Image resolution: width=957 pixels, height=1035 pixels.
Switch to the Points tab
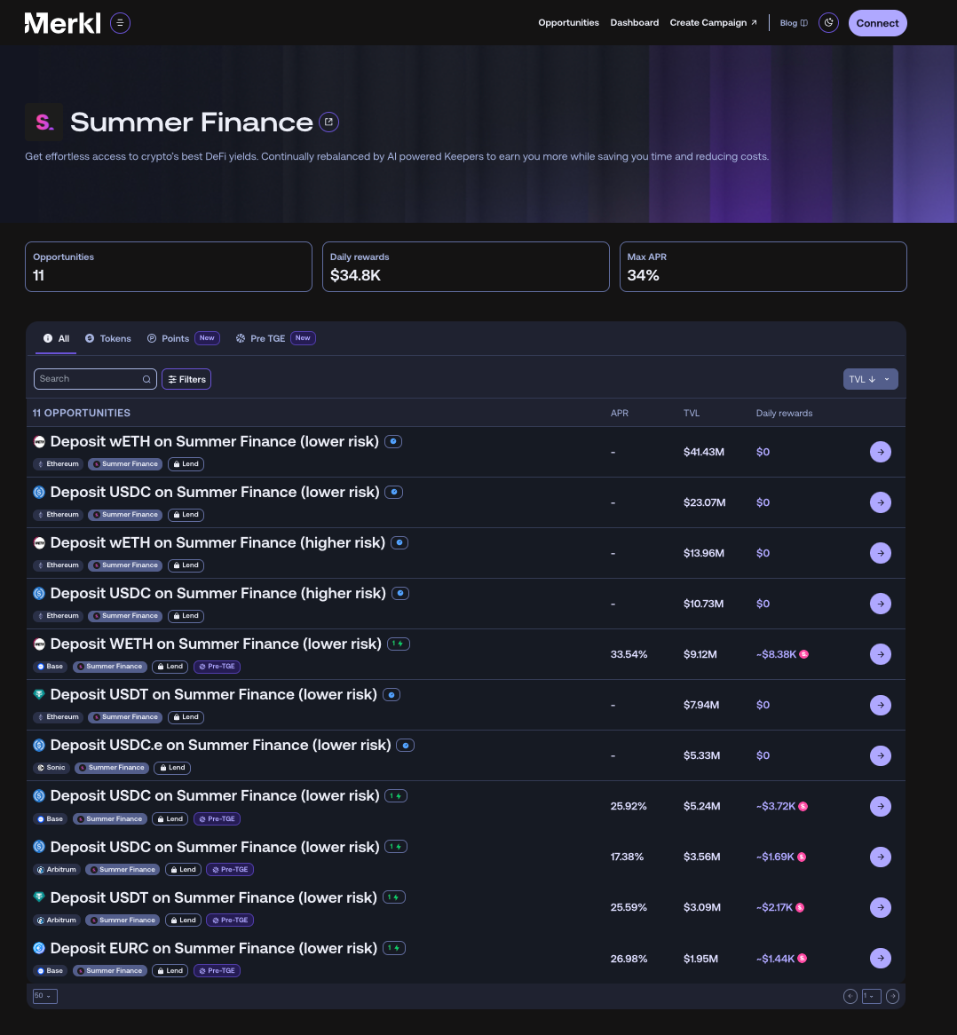(183, 338)
